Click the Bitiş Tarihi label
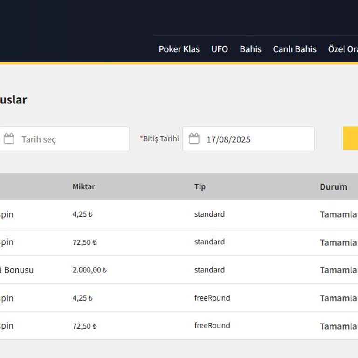The width and height of the screenshot is (358, 358). [x=159, y=138]
